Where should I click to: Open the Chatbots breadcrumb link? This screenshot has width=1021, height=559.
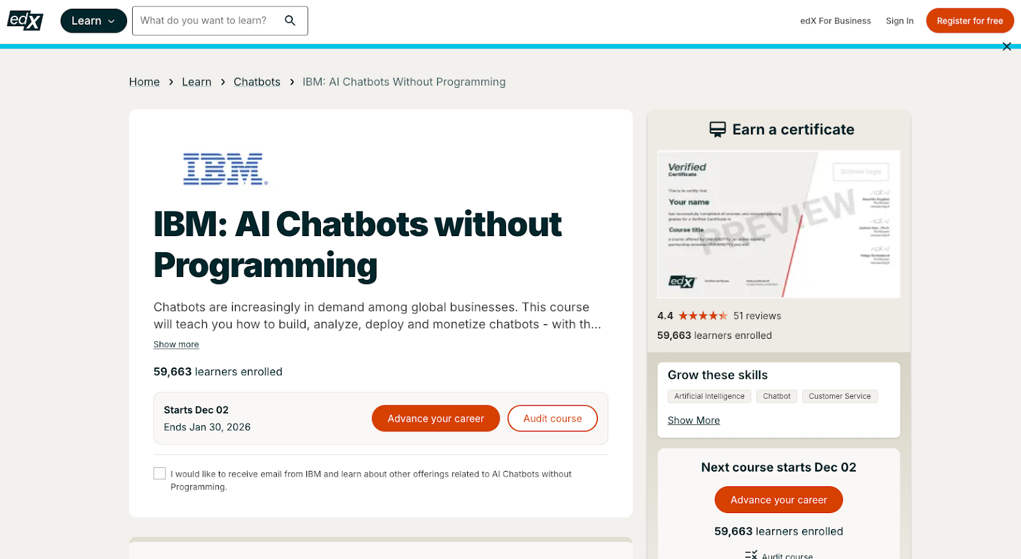(257, 82)
